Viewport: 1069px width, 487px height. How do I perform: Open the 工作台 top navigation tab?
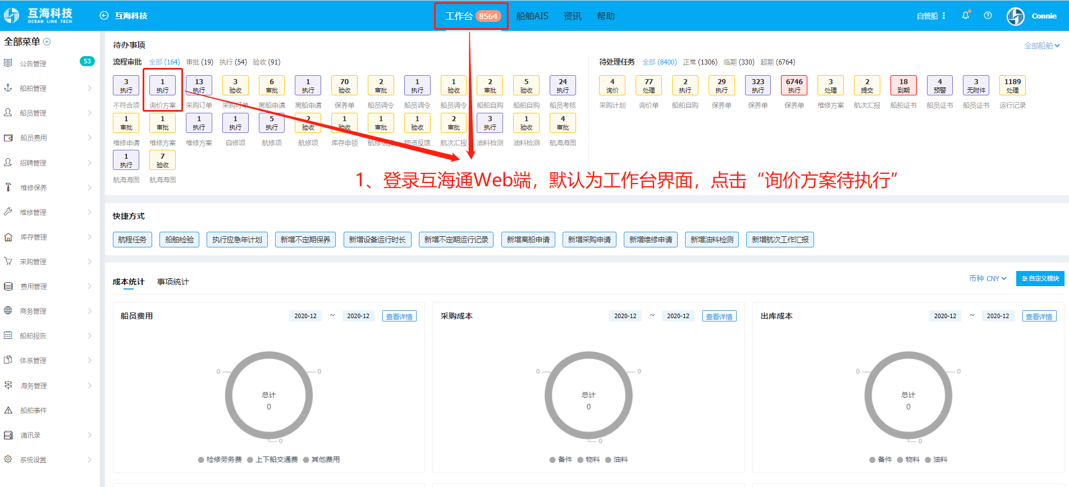point(472,16)
